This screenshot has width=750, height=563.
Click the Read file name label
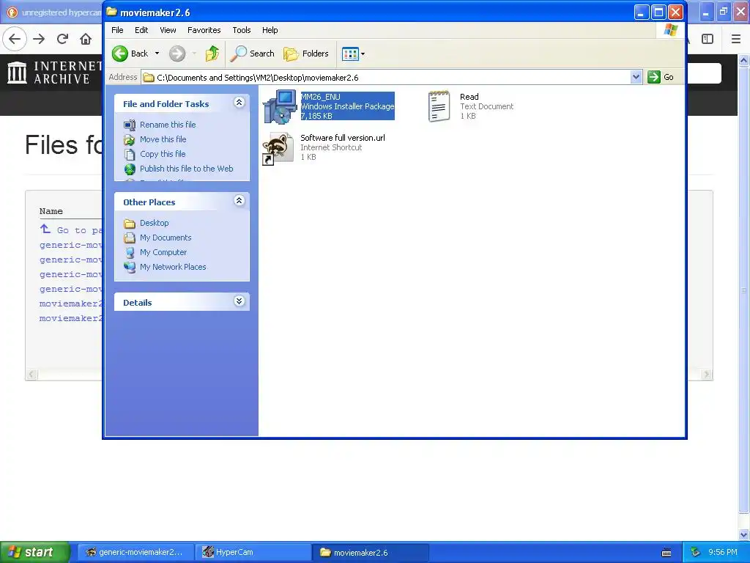[469, 97]
